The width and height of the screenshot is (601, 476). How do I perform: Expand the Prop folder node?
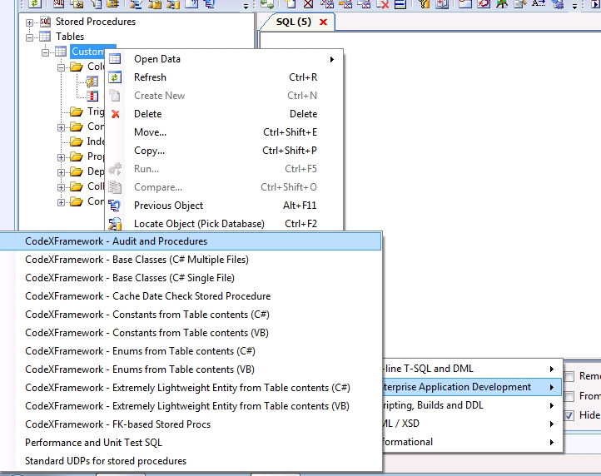pyautogui.click(x=61, y=157)
